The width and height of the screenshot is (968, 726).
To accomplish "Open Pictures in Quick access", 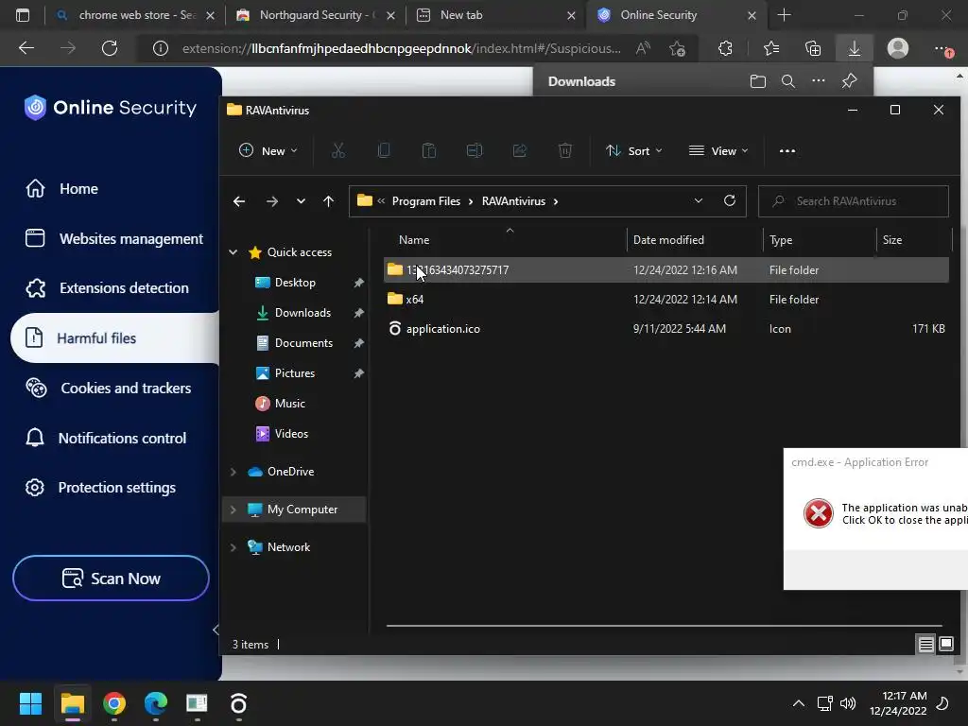I will [x=295, y=372].
